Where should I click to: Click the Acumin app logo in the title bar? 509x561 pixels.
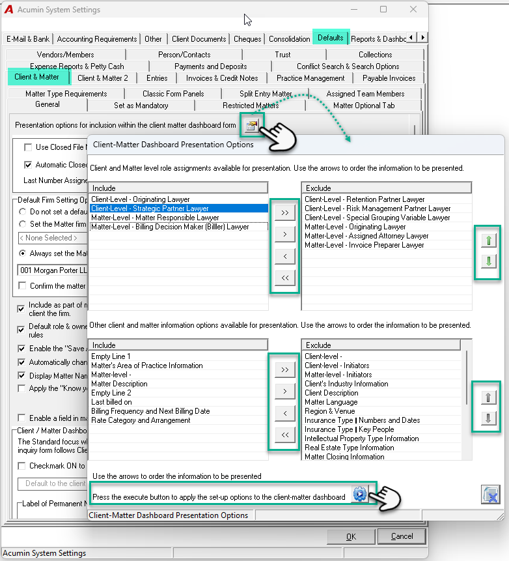pyautogui.click(x=8, y=9)
